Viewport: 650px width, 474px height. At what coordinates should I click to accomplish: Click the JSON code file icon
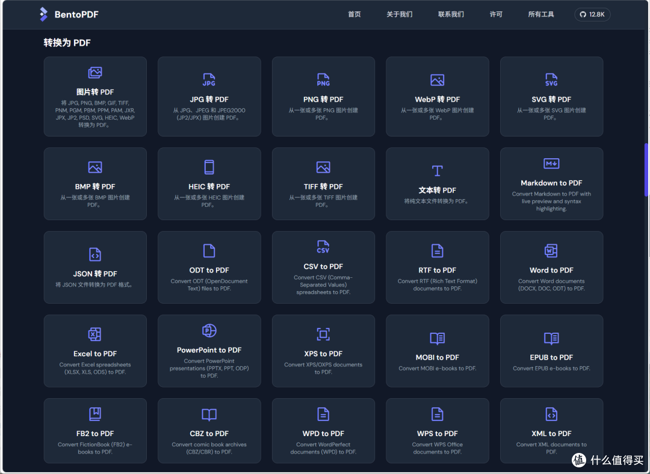pyautogui.click(x=95, y=254)
